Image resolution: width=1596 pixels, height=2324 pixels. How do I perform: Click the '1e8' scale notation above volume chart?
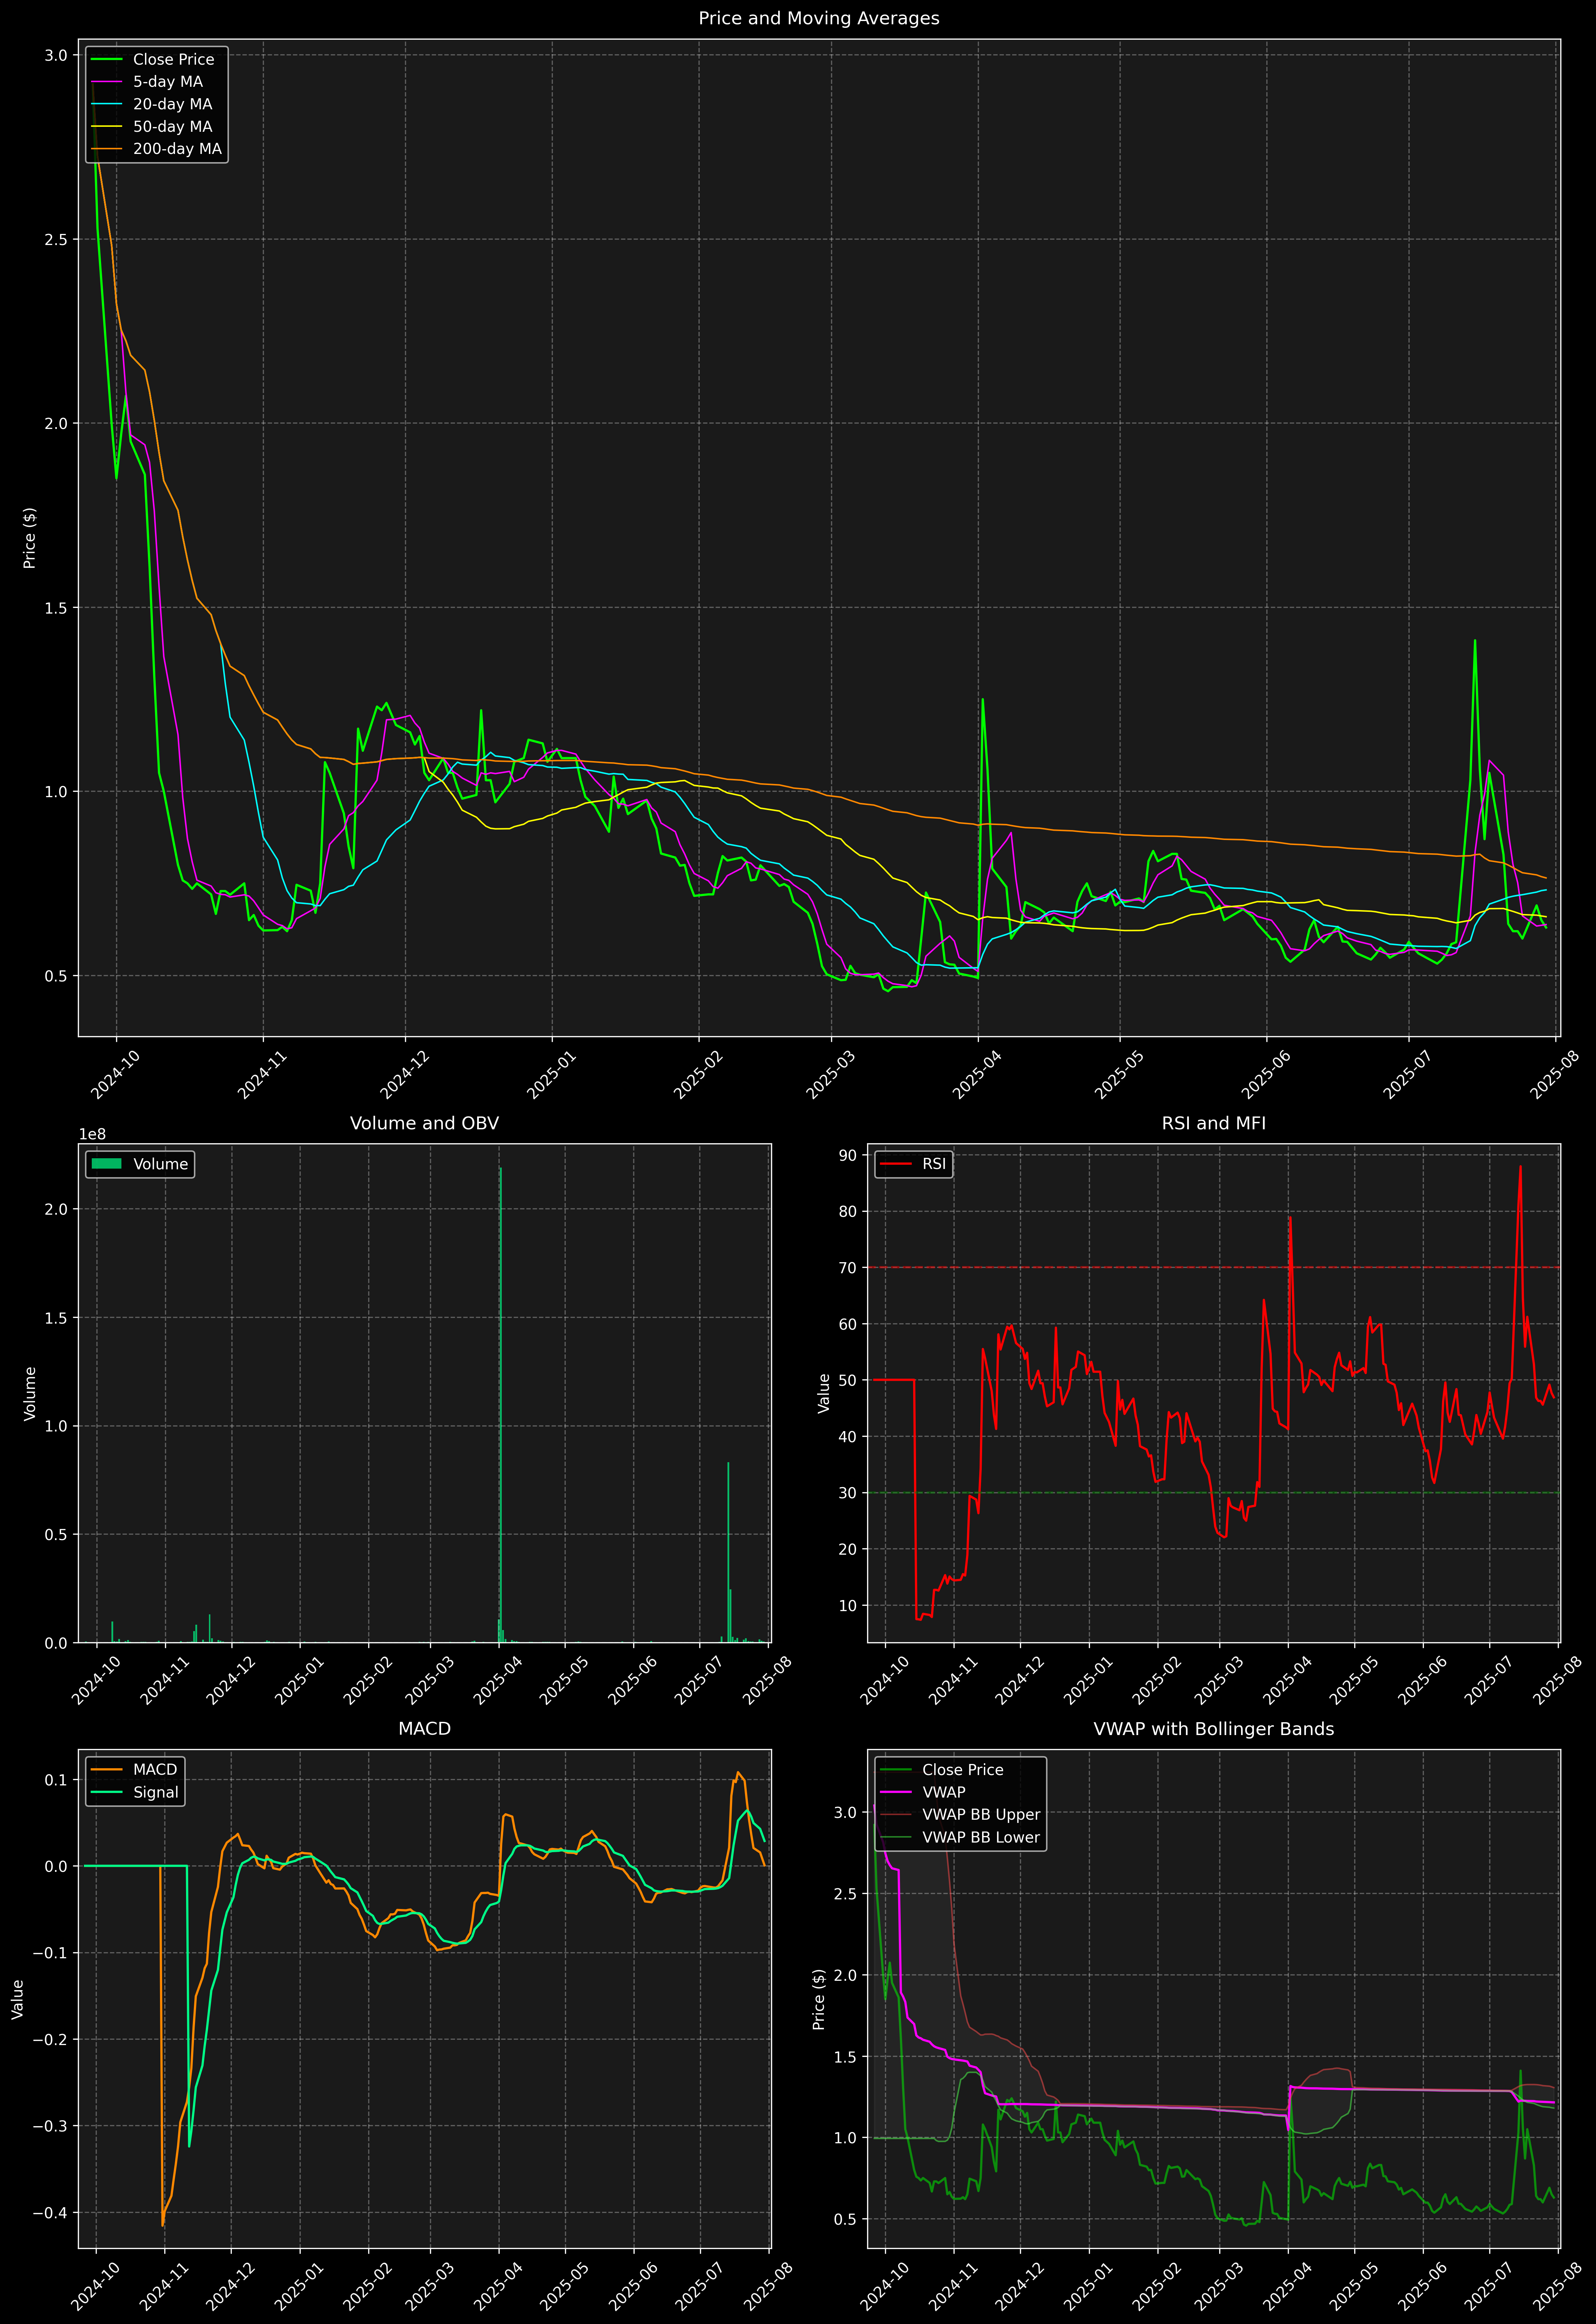click(92, 1134)
